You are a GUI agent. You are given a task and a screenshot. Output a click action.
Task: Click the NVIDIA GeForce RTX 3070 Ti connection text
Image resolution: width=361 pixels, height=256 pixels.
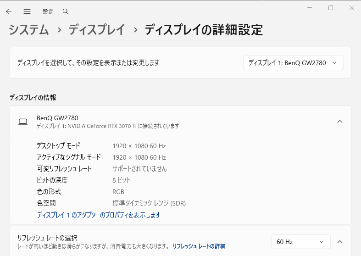coord(108,126)
